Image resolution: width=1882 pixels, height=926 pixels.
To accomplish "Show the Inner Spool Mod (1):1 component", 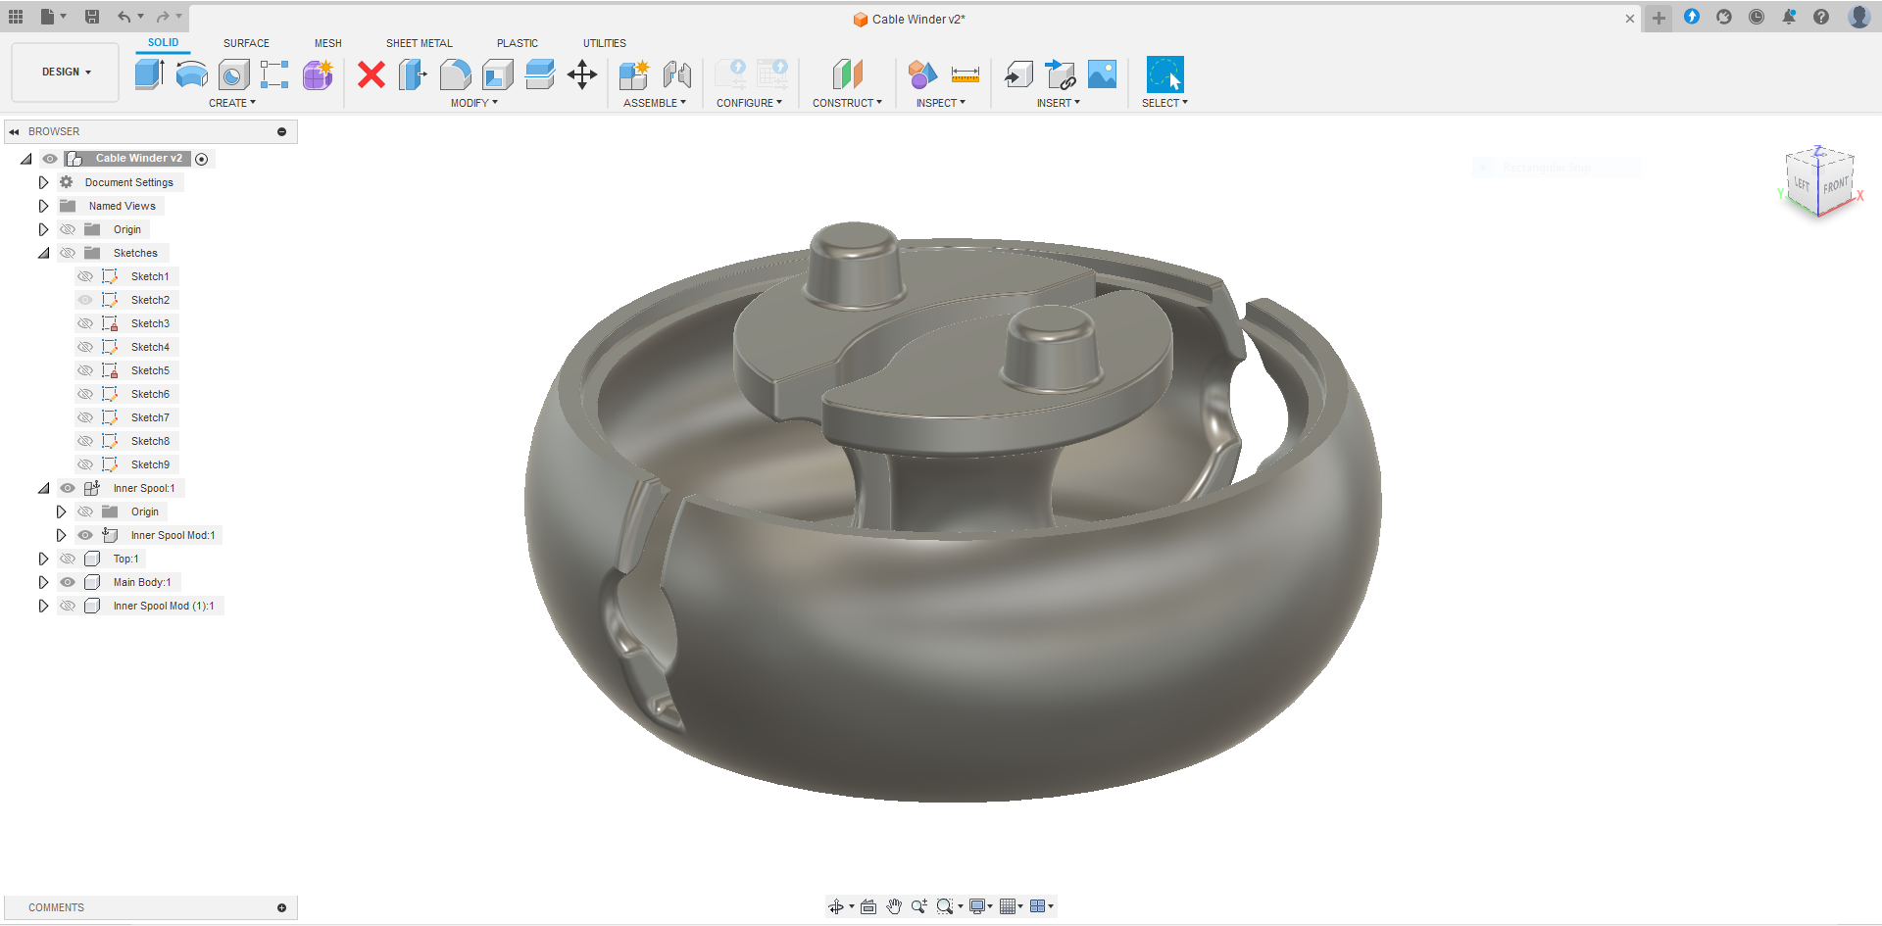I will [68, 606].
